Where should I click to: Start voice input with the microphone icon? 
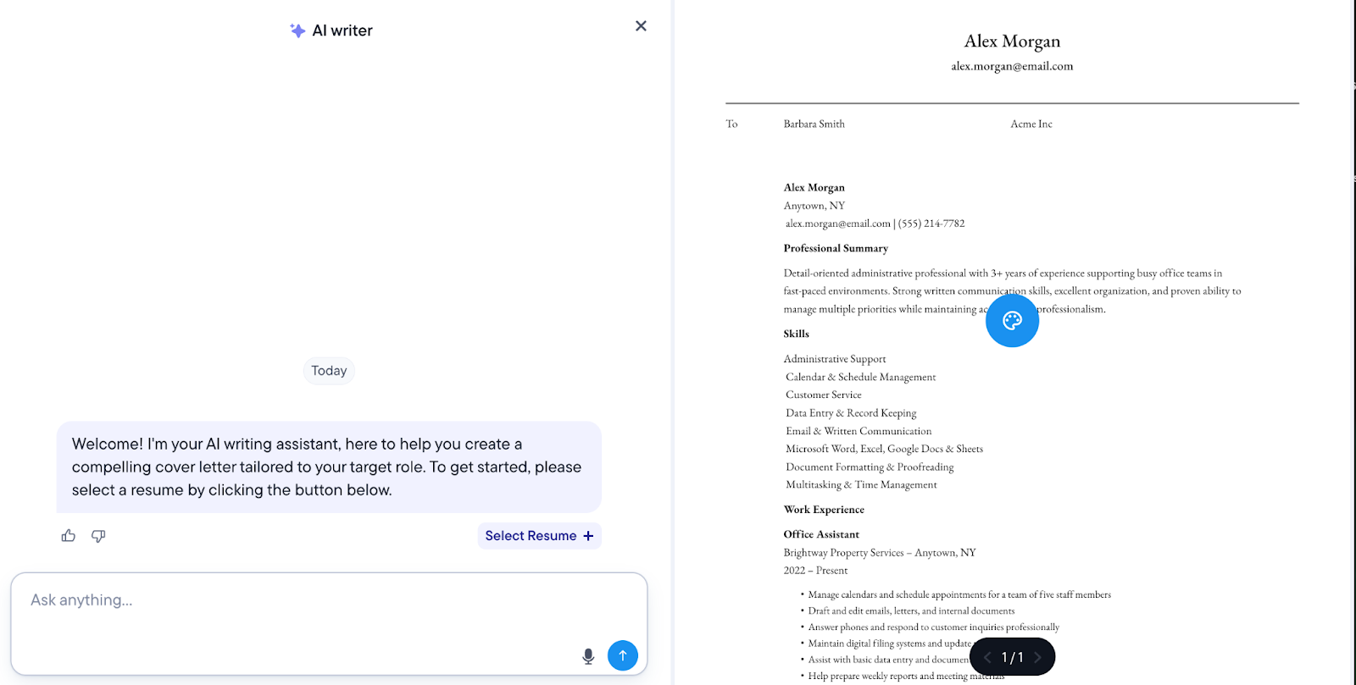[588, 656]
